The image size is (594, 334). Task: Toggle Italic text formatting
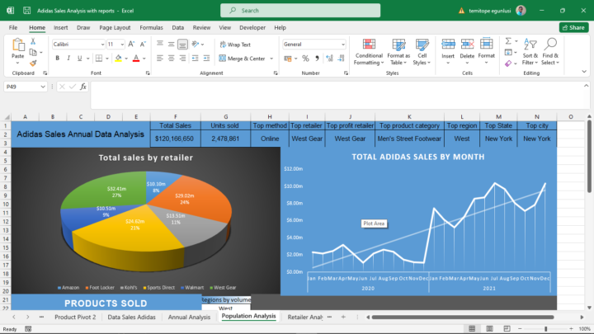pos(67,59)
